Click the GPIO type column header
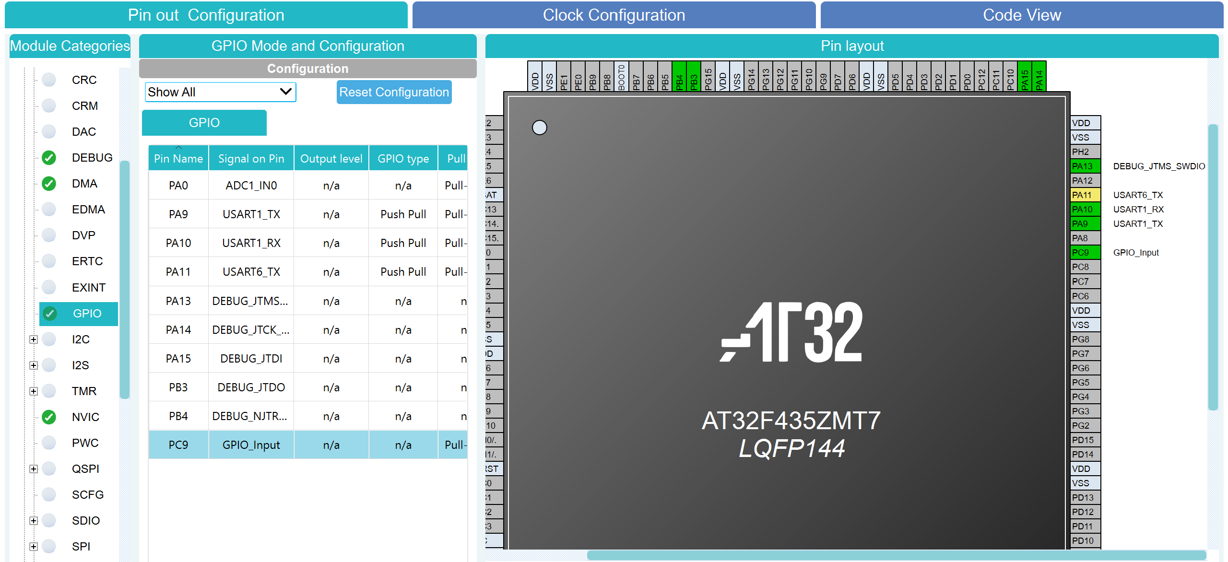 click(403, 158)
